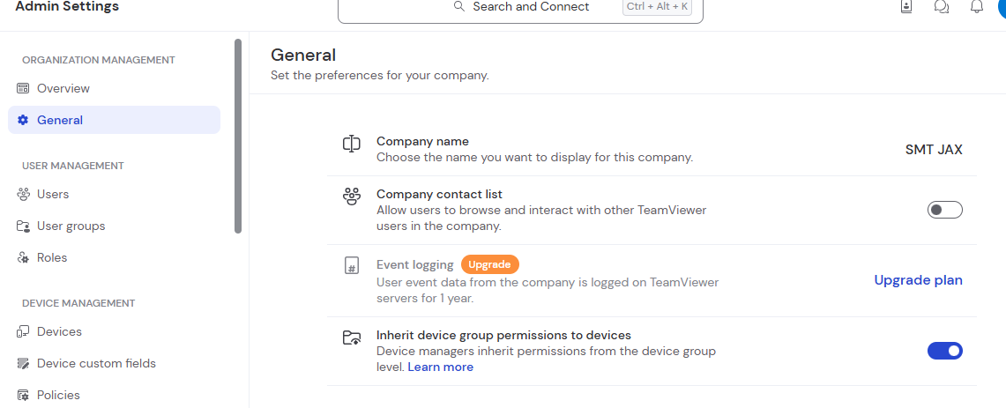The width and height of the screenshot is (1006, 408).
Task: Click the Policies icon in sidebar
Action: pos(23,395)
